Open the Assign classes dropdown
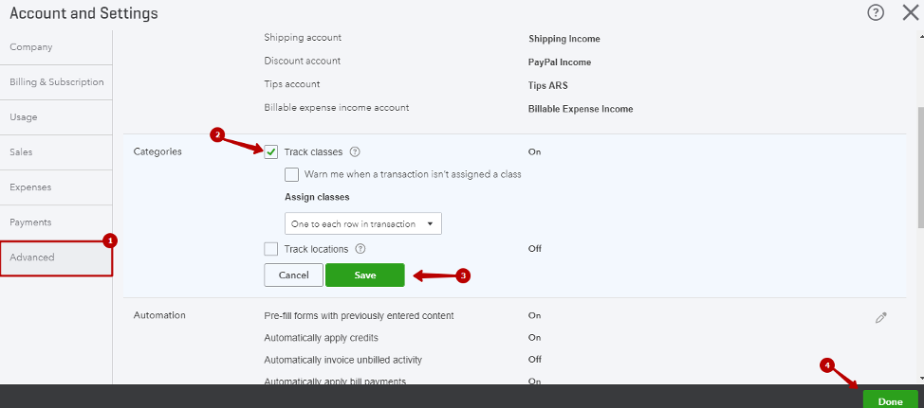This screenshot has width=924, height=408. [x=363, y=224]
